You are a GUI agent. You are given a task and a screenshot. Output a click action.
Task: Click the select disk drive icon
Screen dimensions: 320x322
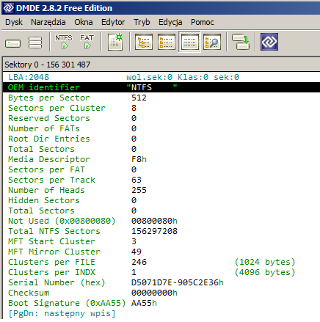[12, 43]
